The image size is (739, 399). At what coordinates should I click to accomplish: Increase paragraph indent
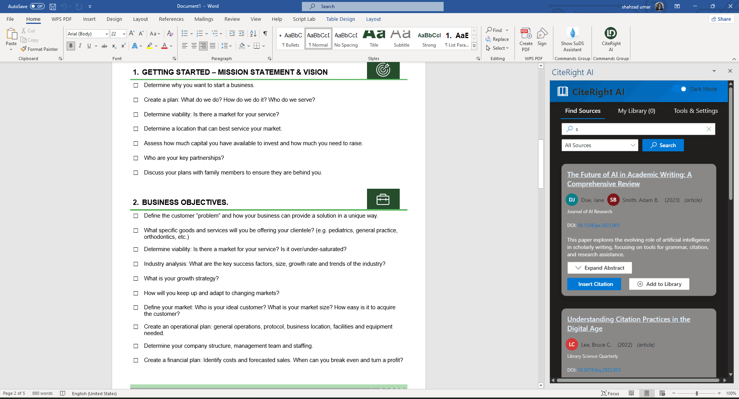(x=241, y=34)
